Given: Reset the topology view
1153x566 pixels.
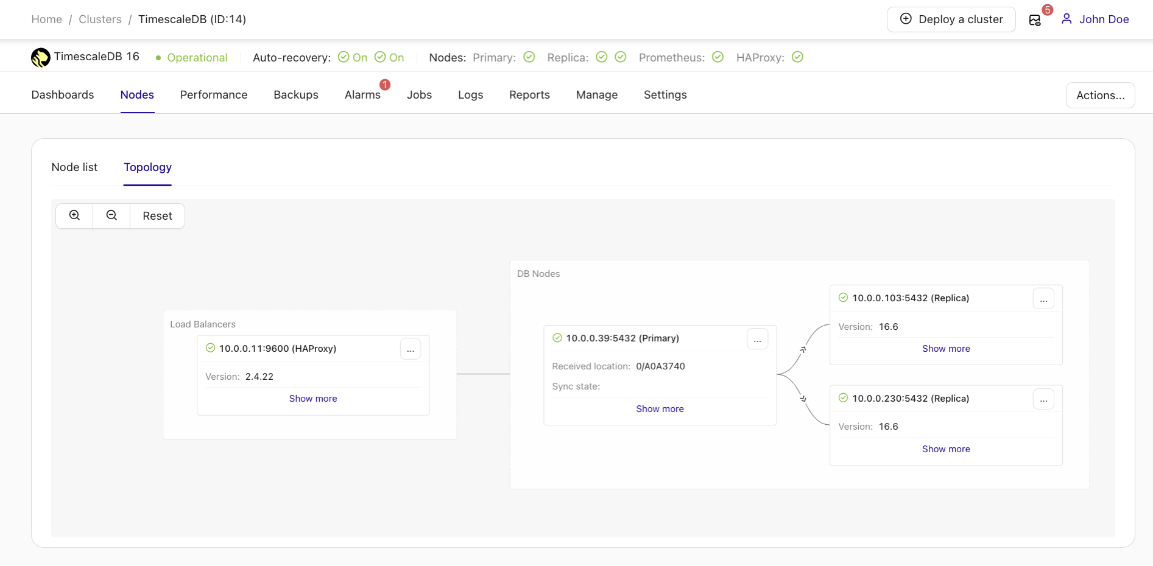Looking at the screenshot, I should (x=157, y=215).
